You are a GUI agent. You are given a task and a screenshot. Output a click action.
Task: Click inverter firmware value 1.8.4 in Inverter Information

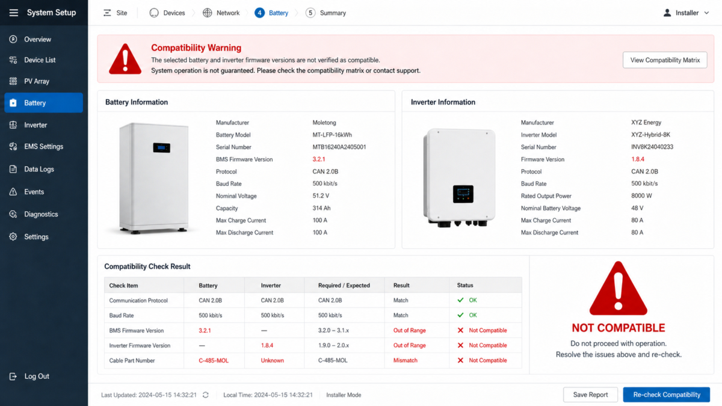tap(638, 159)
